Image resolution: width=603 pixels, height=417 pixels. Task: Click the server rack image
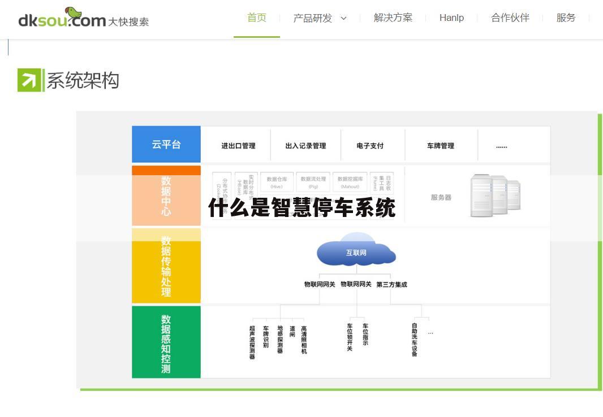pyautogui.click(x=496, y=196)
